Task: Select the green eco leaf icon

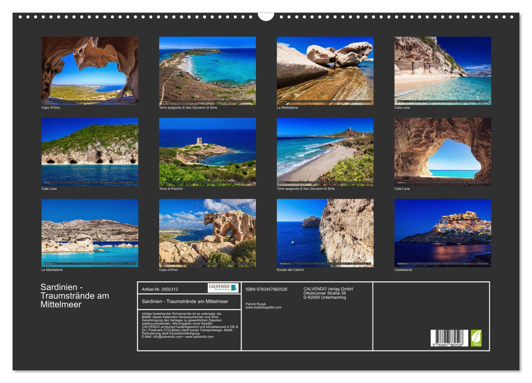Action: 475,339
